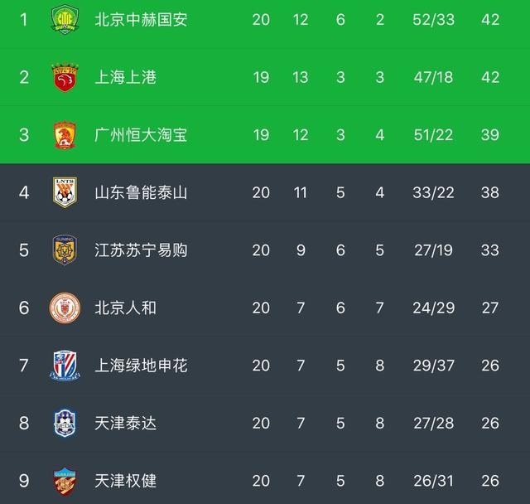Click the Shanghai Shenhua shield crest
530x504 pixels.
click(x=65, y=366)
